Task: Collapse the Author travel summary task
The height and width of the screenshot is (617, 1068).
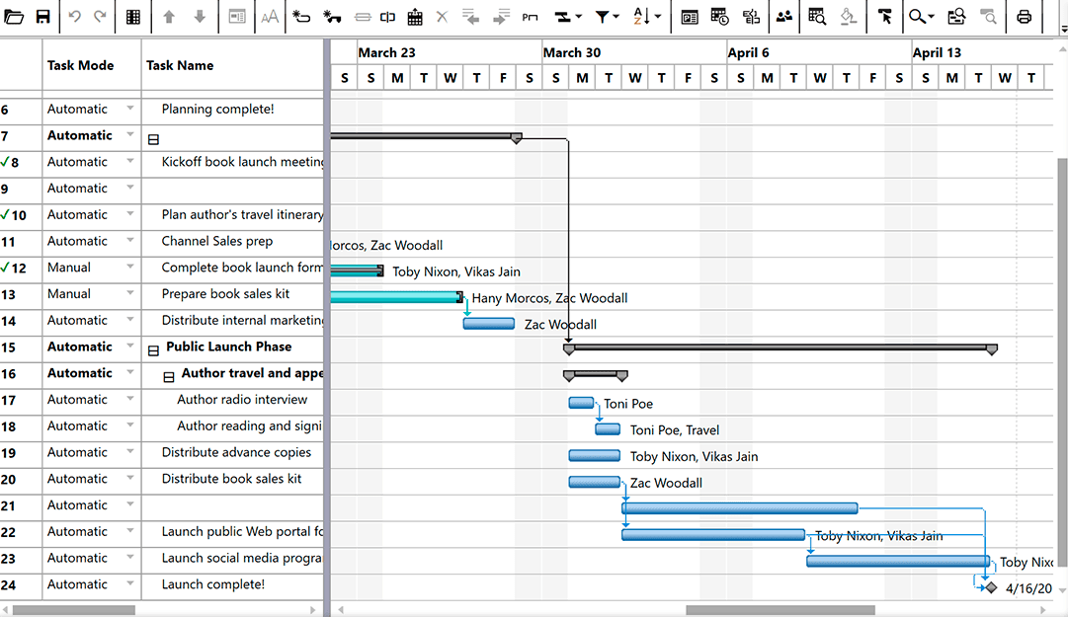Action: 168,377
